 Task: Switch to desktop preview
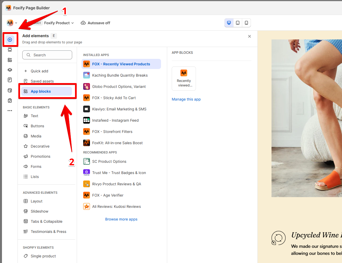(x=229, y=23)
